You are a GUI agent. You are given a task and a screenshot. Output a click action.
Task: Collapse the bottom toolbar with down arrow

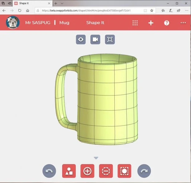coord(96,158)
